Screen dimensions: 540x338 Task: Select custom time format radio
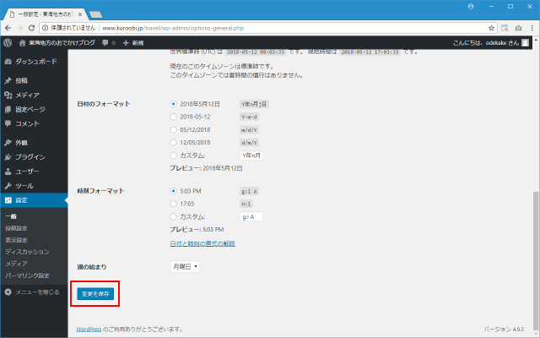click(x=173, y=216)
